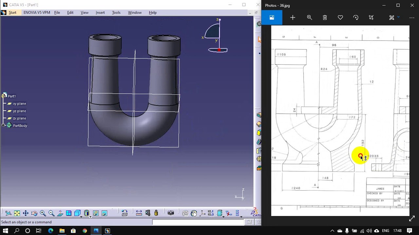Click the Isometric View cube icon
This screenshot has height=235, width=419.
(77, 213)
